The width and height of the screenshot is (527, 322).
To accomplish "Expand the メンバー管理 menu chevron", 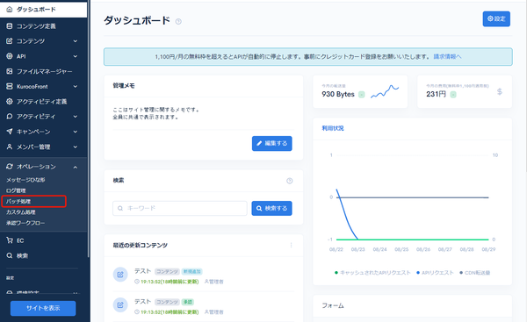I will pyautogui.click(x=76, y=147).
